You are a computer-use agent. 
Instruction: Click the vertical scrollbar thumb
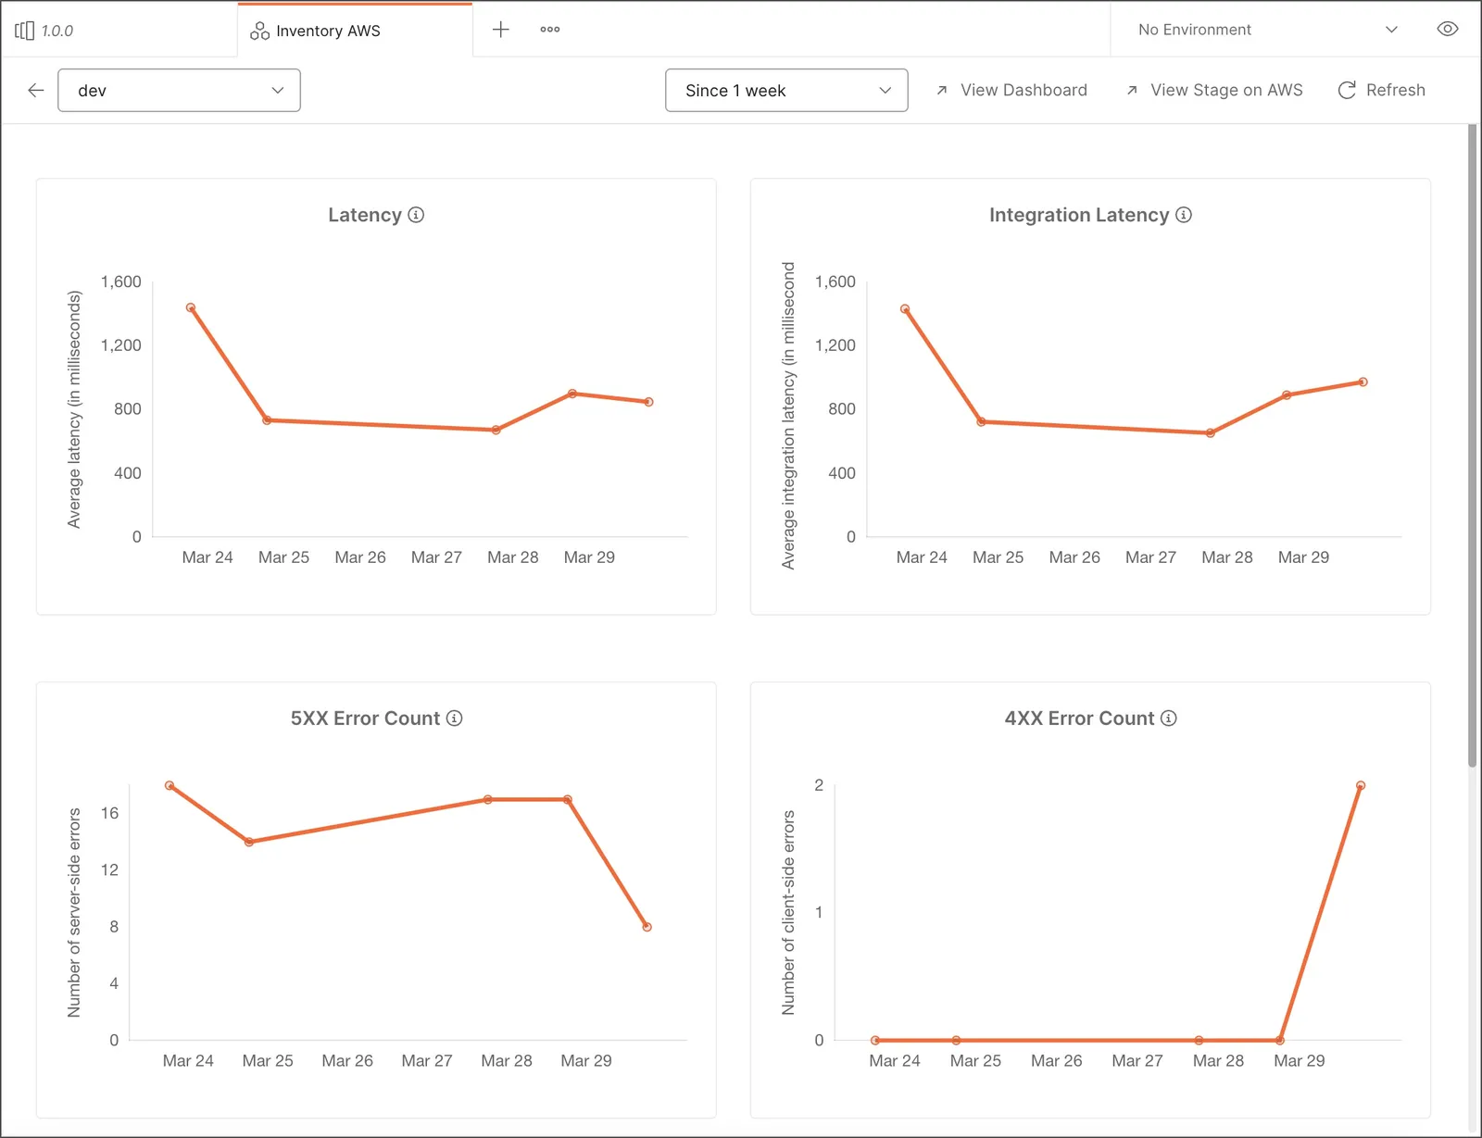1472,444
